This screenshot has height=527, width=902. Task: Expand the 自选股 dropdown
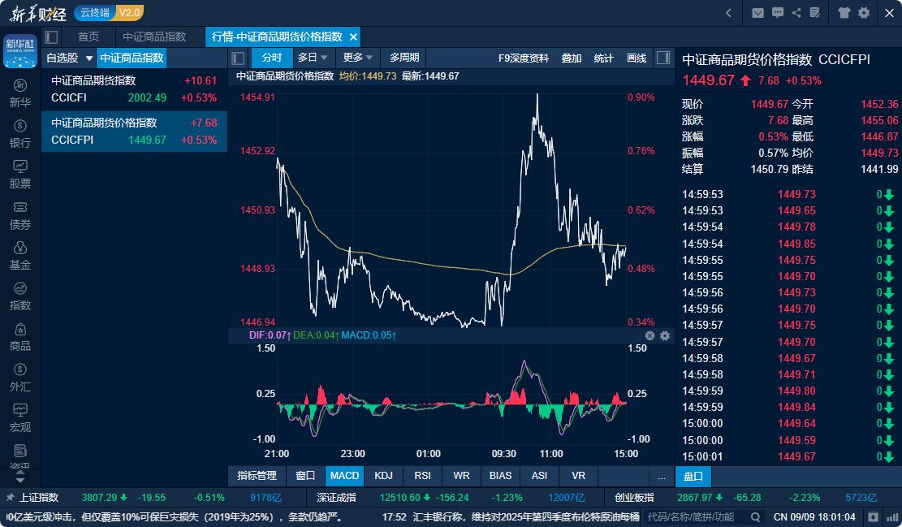coord(67,58)
